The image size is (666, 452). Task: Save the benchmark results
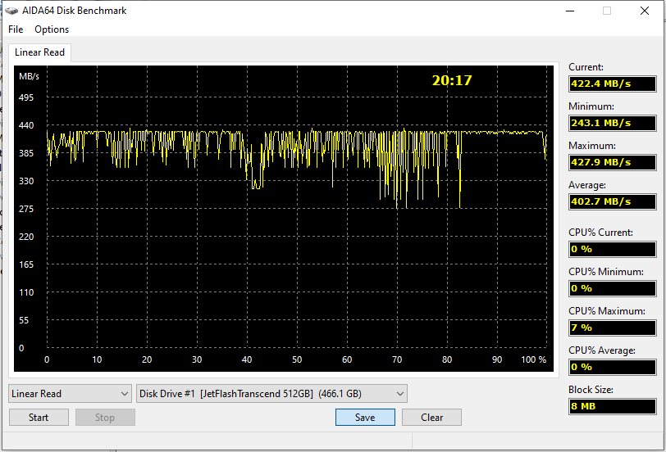365,418
